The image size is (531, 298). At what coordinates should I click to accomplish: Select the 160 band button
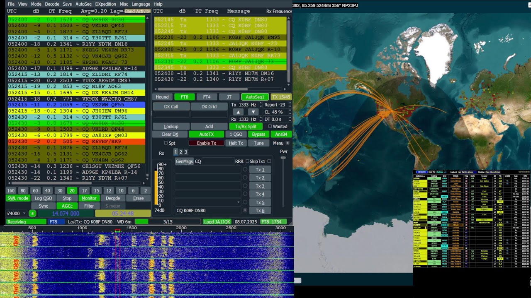click(x=11, y=191)
